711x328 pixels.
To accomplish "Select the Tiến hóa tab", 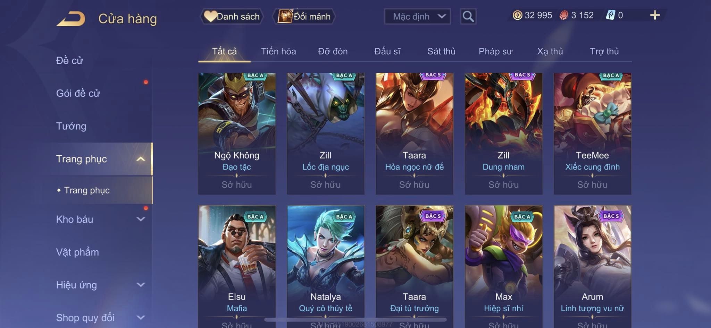I will 278,51.
